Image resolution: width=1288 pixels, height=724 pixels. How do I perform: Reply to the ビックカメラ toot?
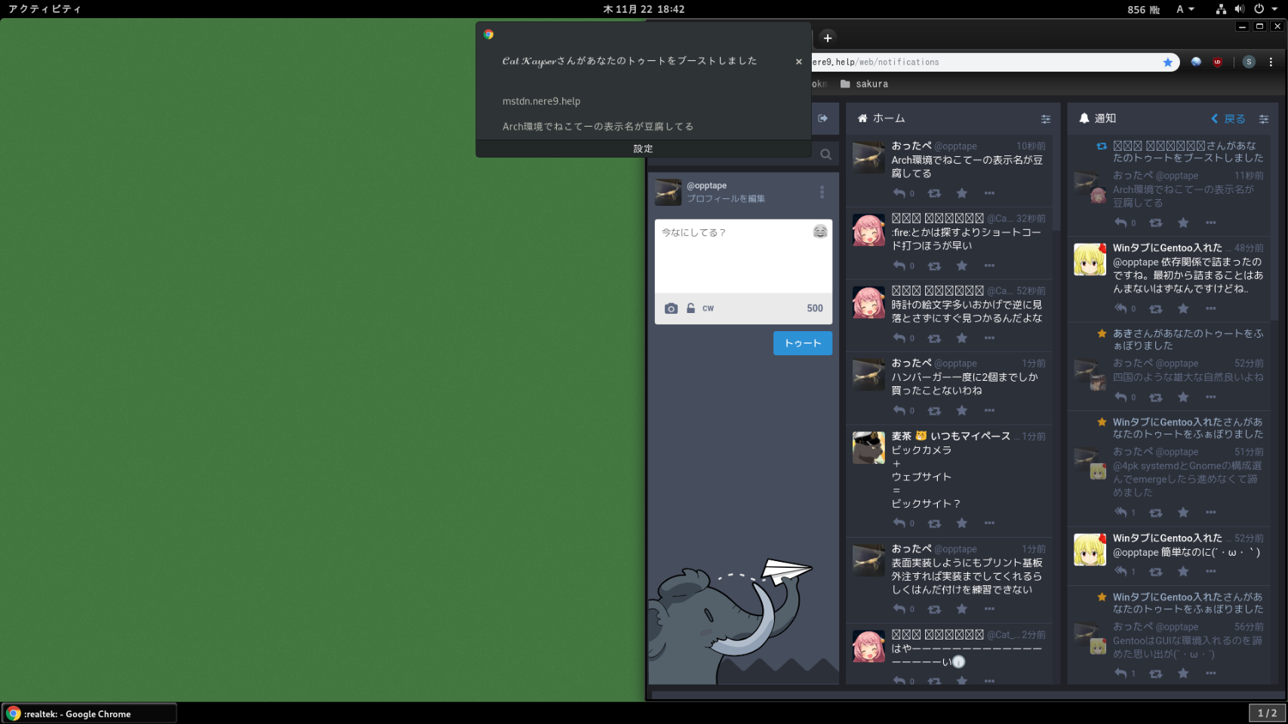tap(899, 523)
